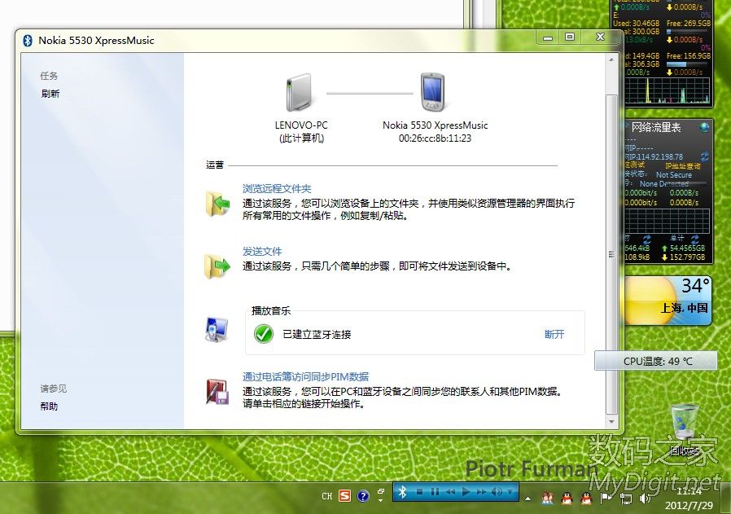Click the two-people messenger tray icon

click(547, 499)
